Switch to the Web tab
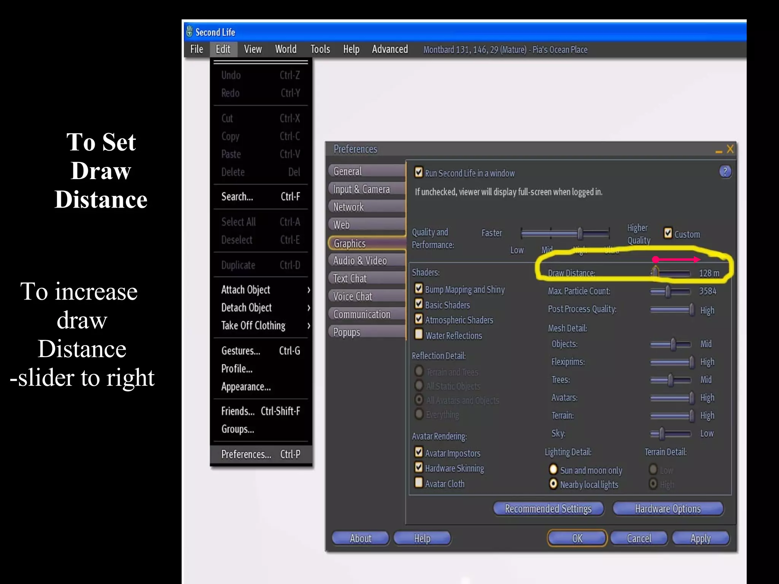Screen dimensions: 779x584 pyautogui.click(x=367, y=225)
